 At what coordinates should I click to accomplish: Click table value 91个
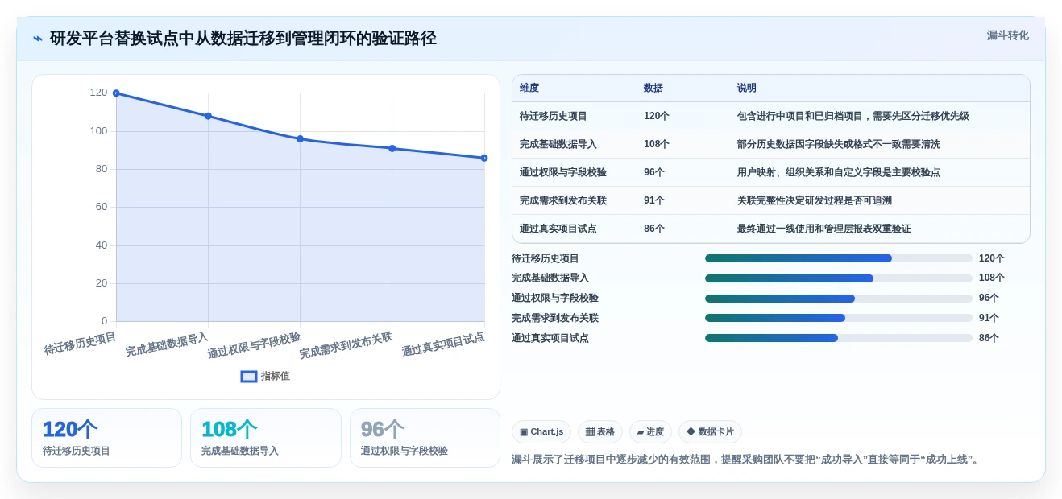[x=654, y=200]
